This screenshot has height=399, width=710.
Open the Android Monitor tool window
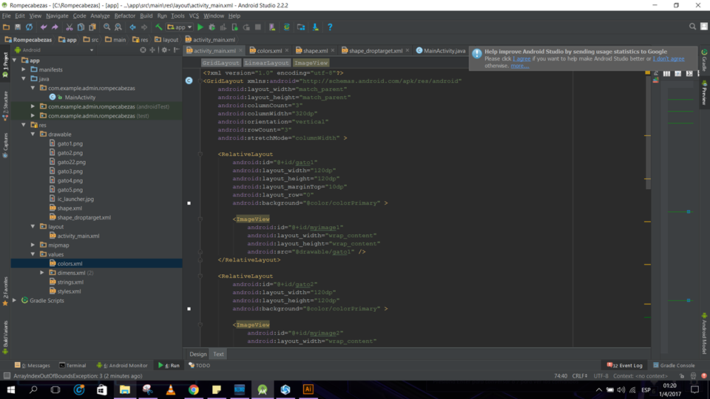[122, 366]
